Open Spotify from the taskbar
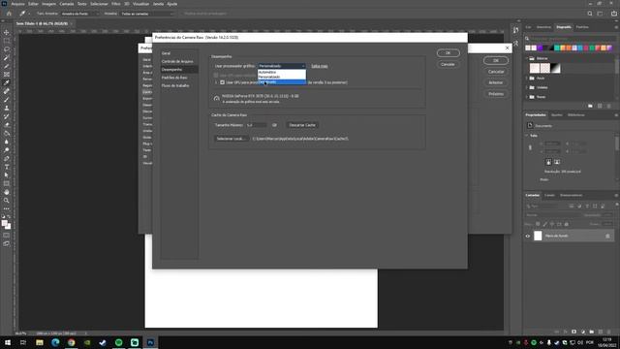Screen dimensions: 620x349 tap(118, 342)
